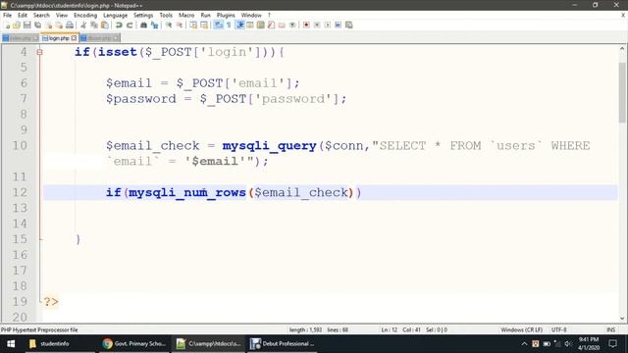Screen dimensions: 628x353
Task: Click the Save All toolbar icon
Action: [37, 25]
